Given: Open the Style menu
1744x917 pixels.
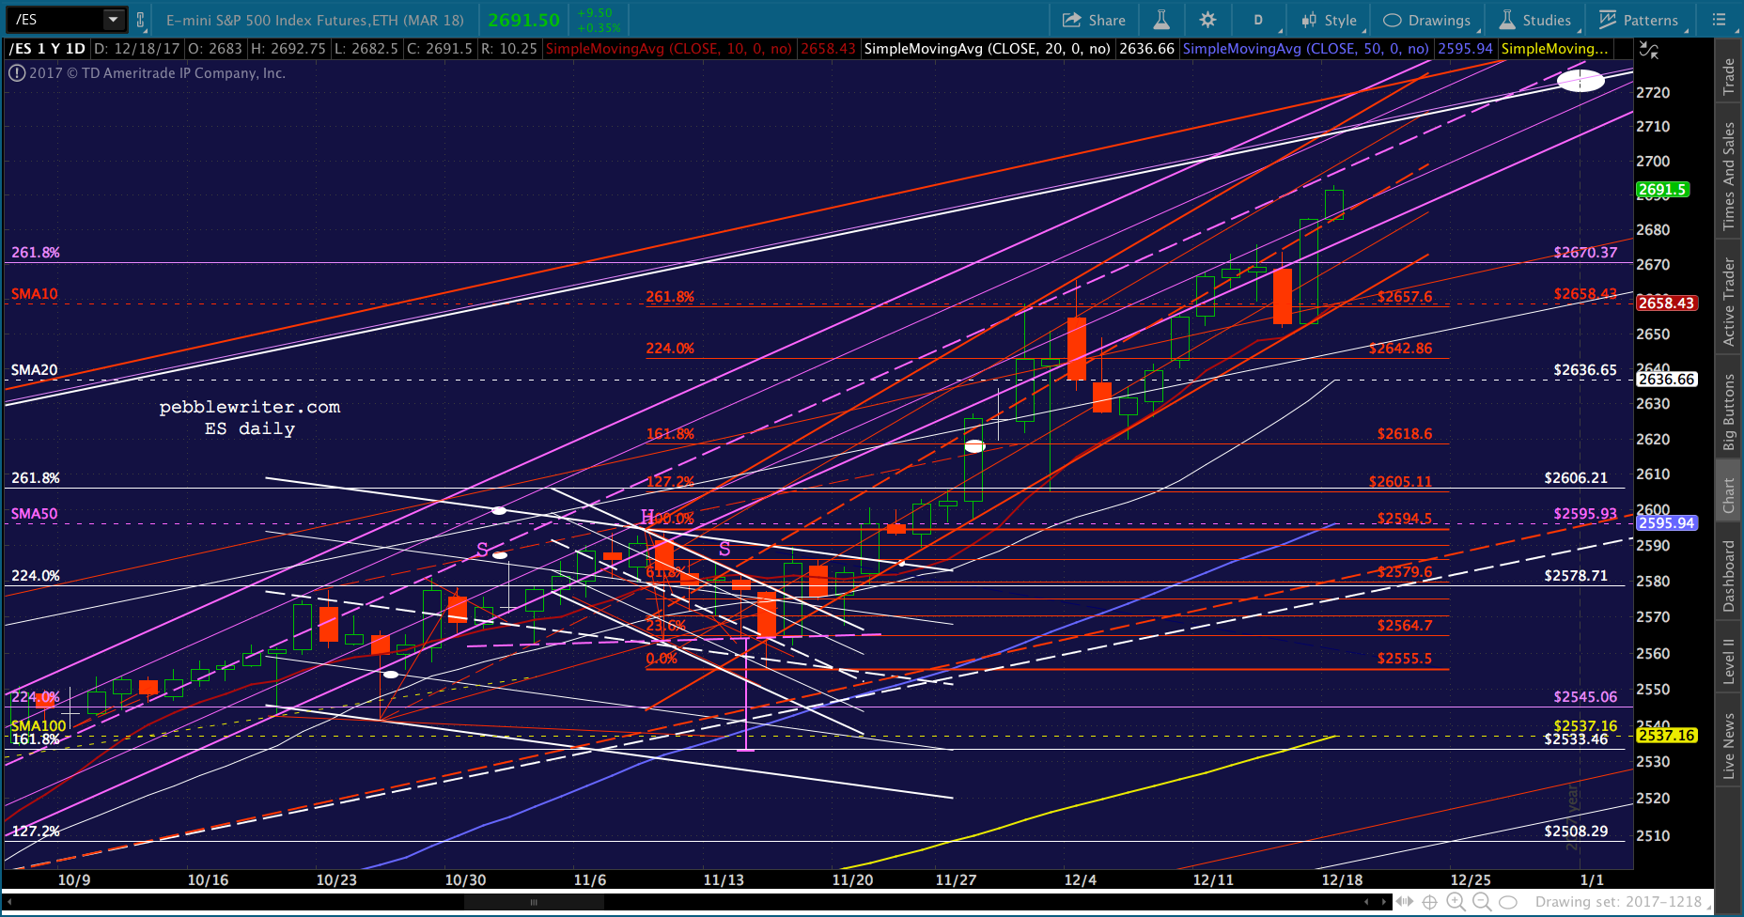Looking at the screenshot, I should pyautogui.click(x=1331, y=20).
